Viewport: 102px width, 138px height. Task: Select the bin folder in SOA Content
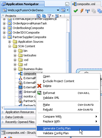point(25,51)
